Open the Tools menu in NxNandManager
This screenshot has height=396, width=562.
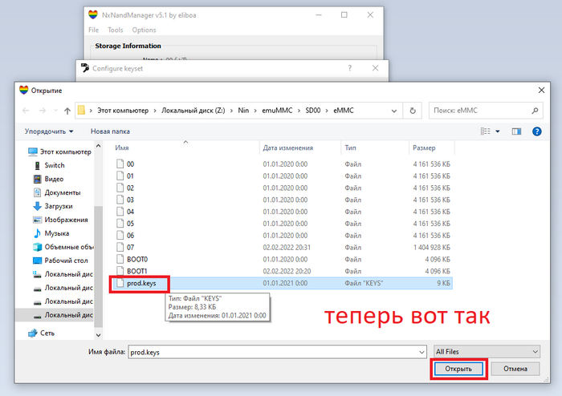click(116, 30)
